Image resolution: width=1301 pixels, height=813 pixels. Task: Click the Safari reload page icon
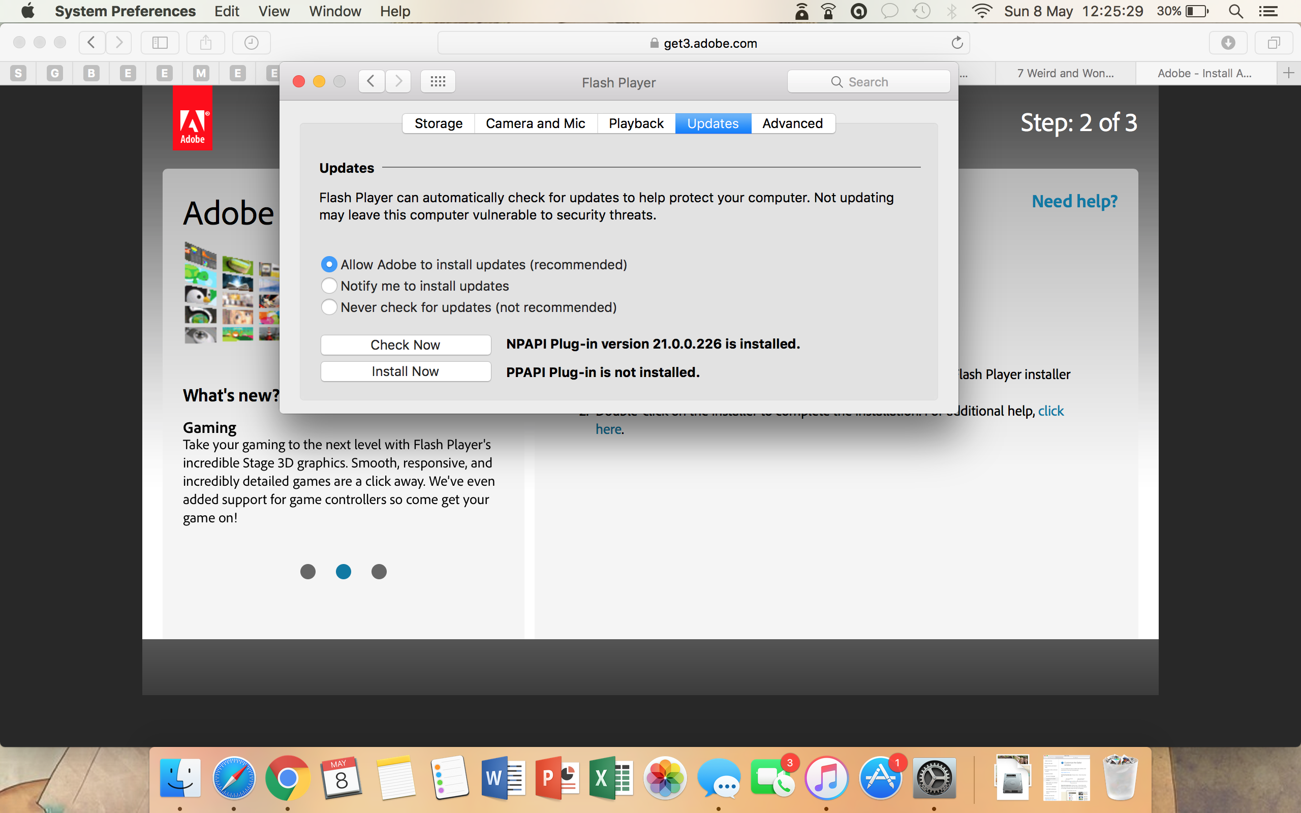click(x=957, y=43)
